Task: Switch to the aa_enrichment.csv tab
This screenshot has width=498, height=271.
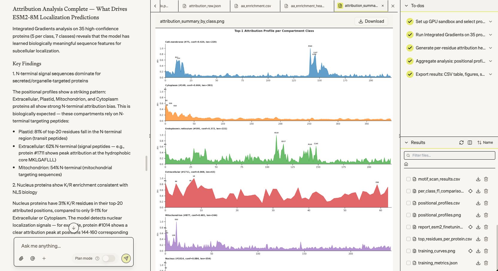Action: [255, 6]
